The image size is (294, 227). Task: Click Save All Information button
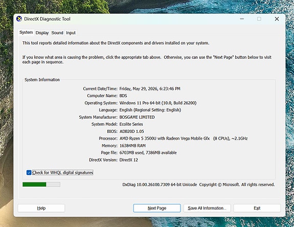[x=207, y=208]
